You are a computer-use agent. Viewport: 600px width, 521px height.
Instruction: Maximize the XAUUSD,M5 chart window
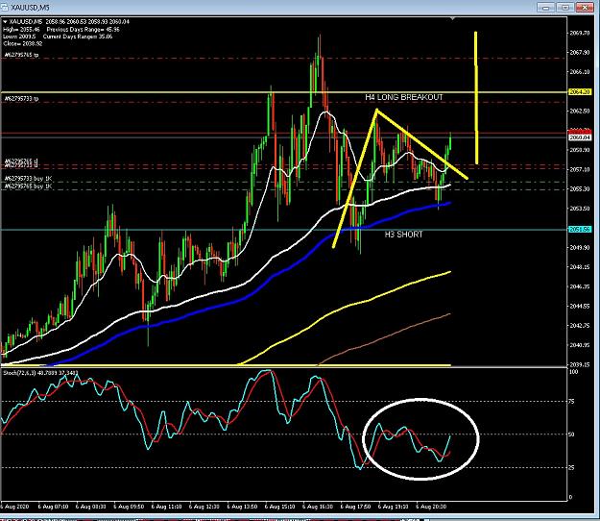coord(564,8)
